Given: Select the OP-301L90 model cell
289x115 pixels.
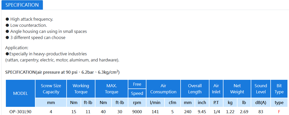Looking at the screenshot, I should (x=20, y=112).
